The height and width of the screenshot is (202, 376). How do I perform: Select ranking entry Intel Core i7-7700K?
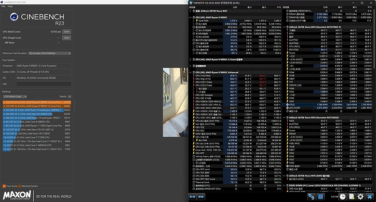click(x=37, y=137)
